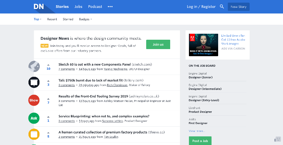
Task: Upvote the Front-End Tooling Survey story
Action: (x=48, y=99)
